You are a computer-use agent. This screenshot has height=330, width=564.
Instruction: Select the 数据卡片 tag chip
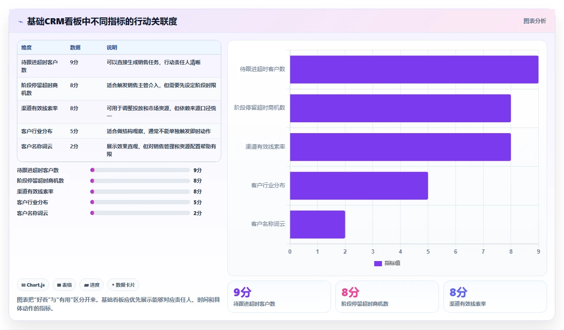pos(123,285)
